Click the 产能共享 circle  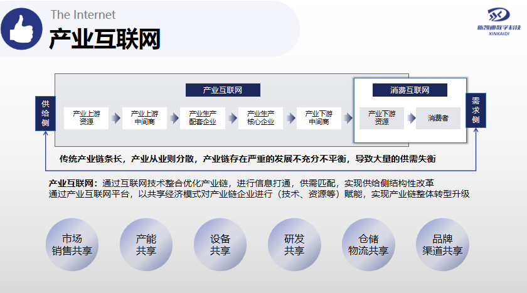pos(146,245)
